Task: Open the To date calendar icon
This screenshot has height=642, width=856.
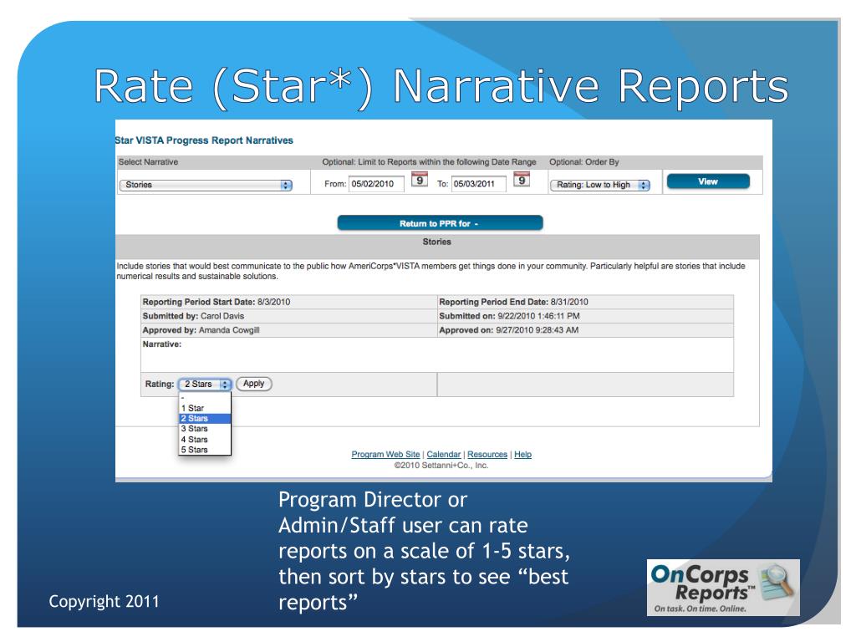Action: pos(522,180)
